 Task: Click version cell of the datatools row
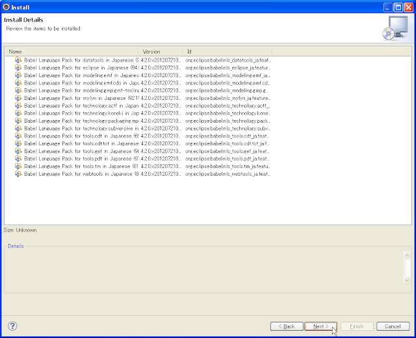(x=161, y=60)
